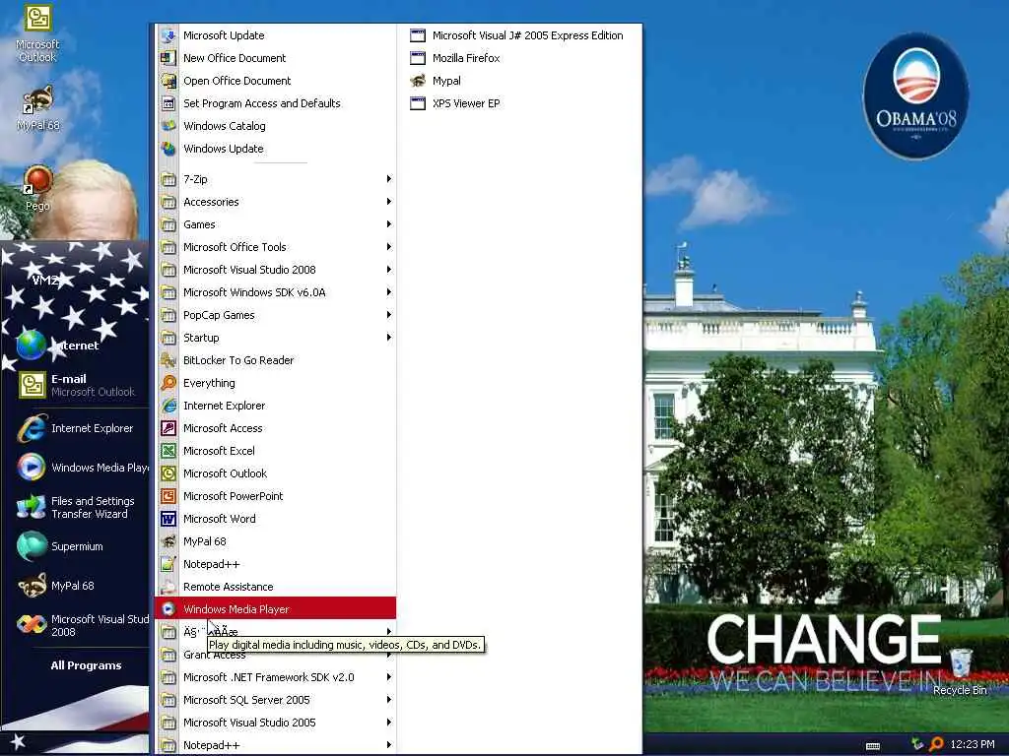Expand the Accessories submenu
Viewport: 1009px width, 756px height.
click(x=276, y=202)
